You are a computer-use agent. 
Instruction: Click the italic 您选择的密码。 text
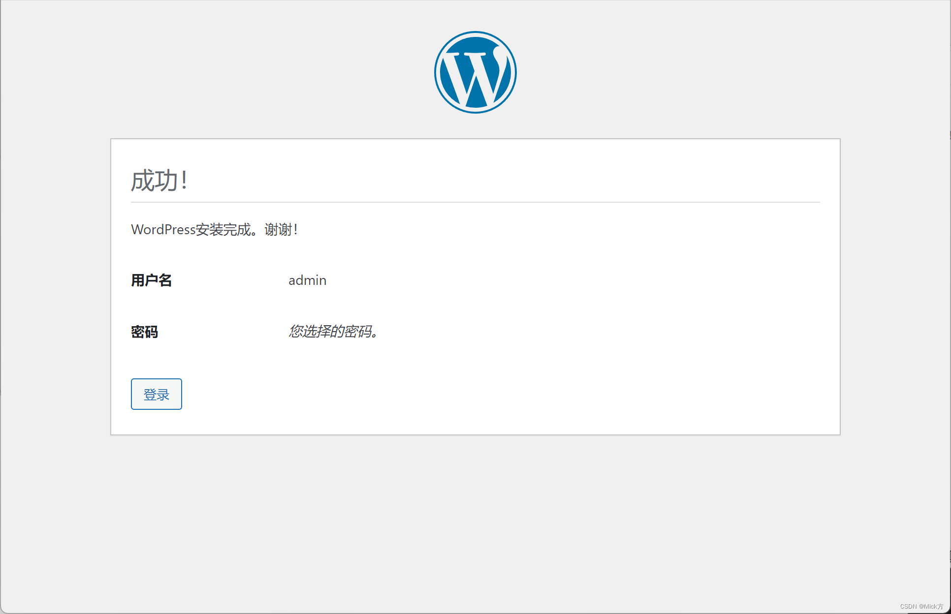pos(333,332)
